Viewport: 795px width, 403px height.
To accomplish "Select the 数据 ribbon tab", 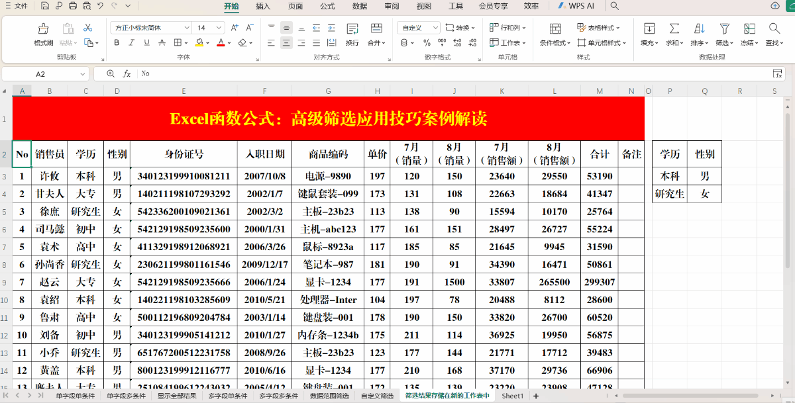I will click(358, 7).
